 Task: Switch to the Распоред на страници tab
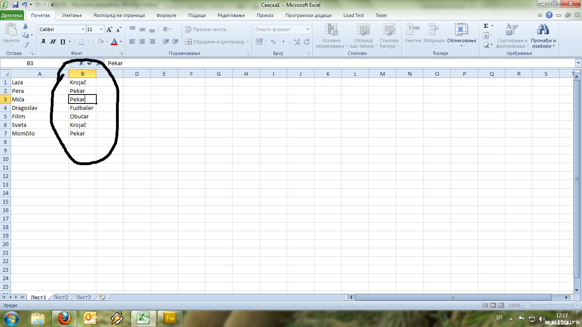119,15
